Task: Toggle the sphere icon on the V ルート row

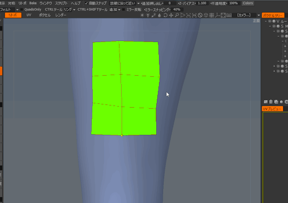Action: point(274,21)
